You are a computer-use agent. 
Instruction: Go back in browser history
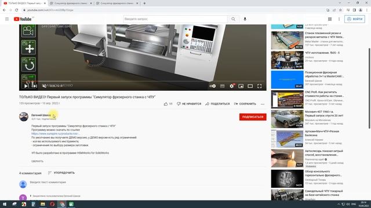click(x=4, y=10)
